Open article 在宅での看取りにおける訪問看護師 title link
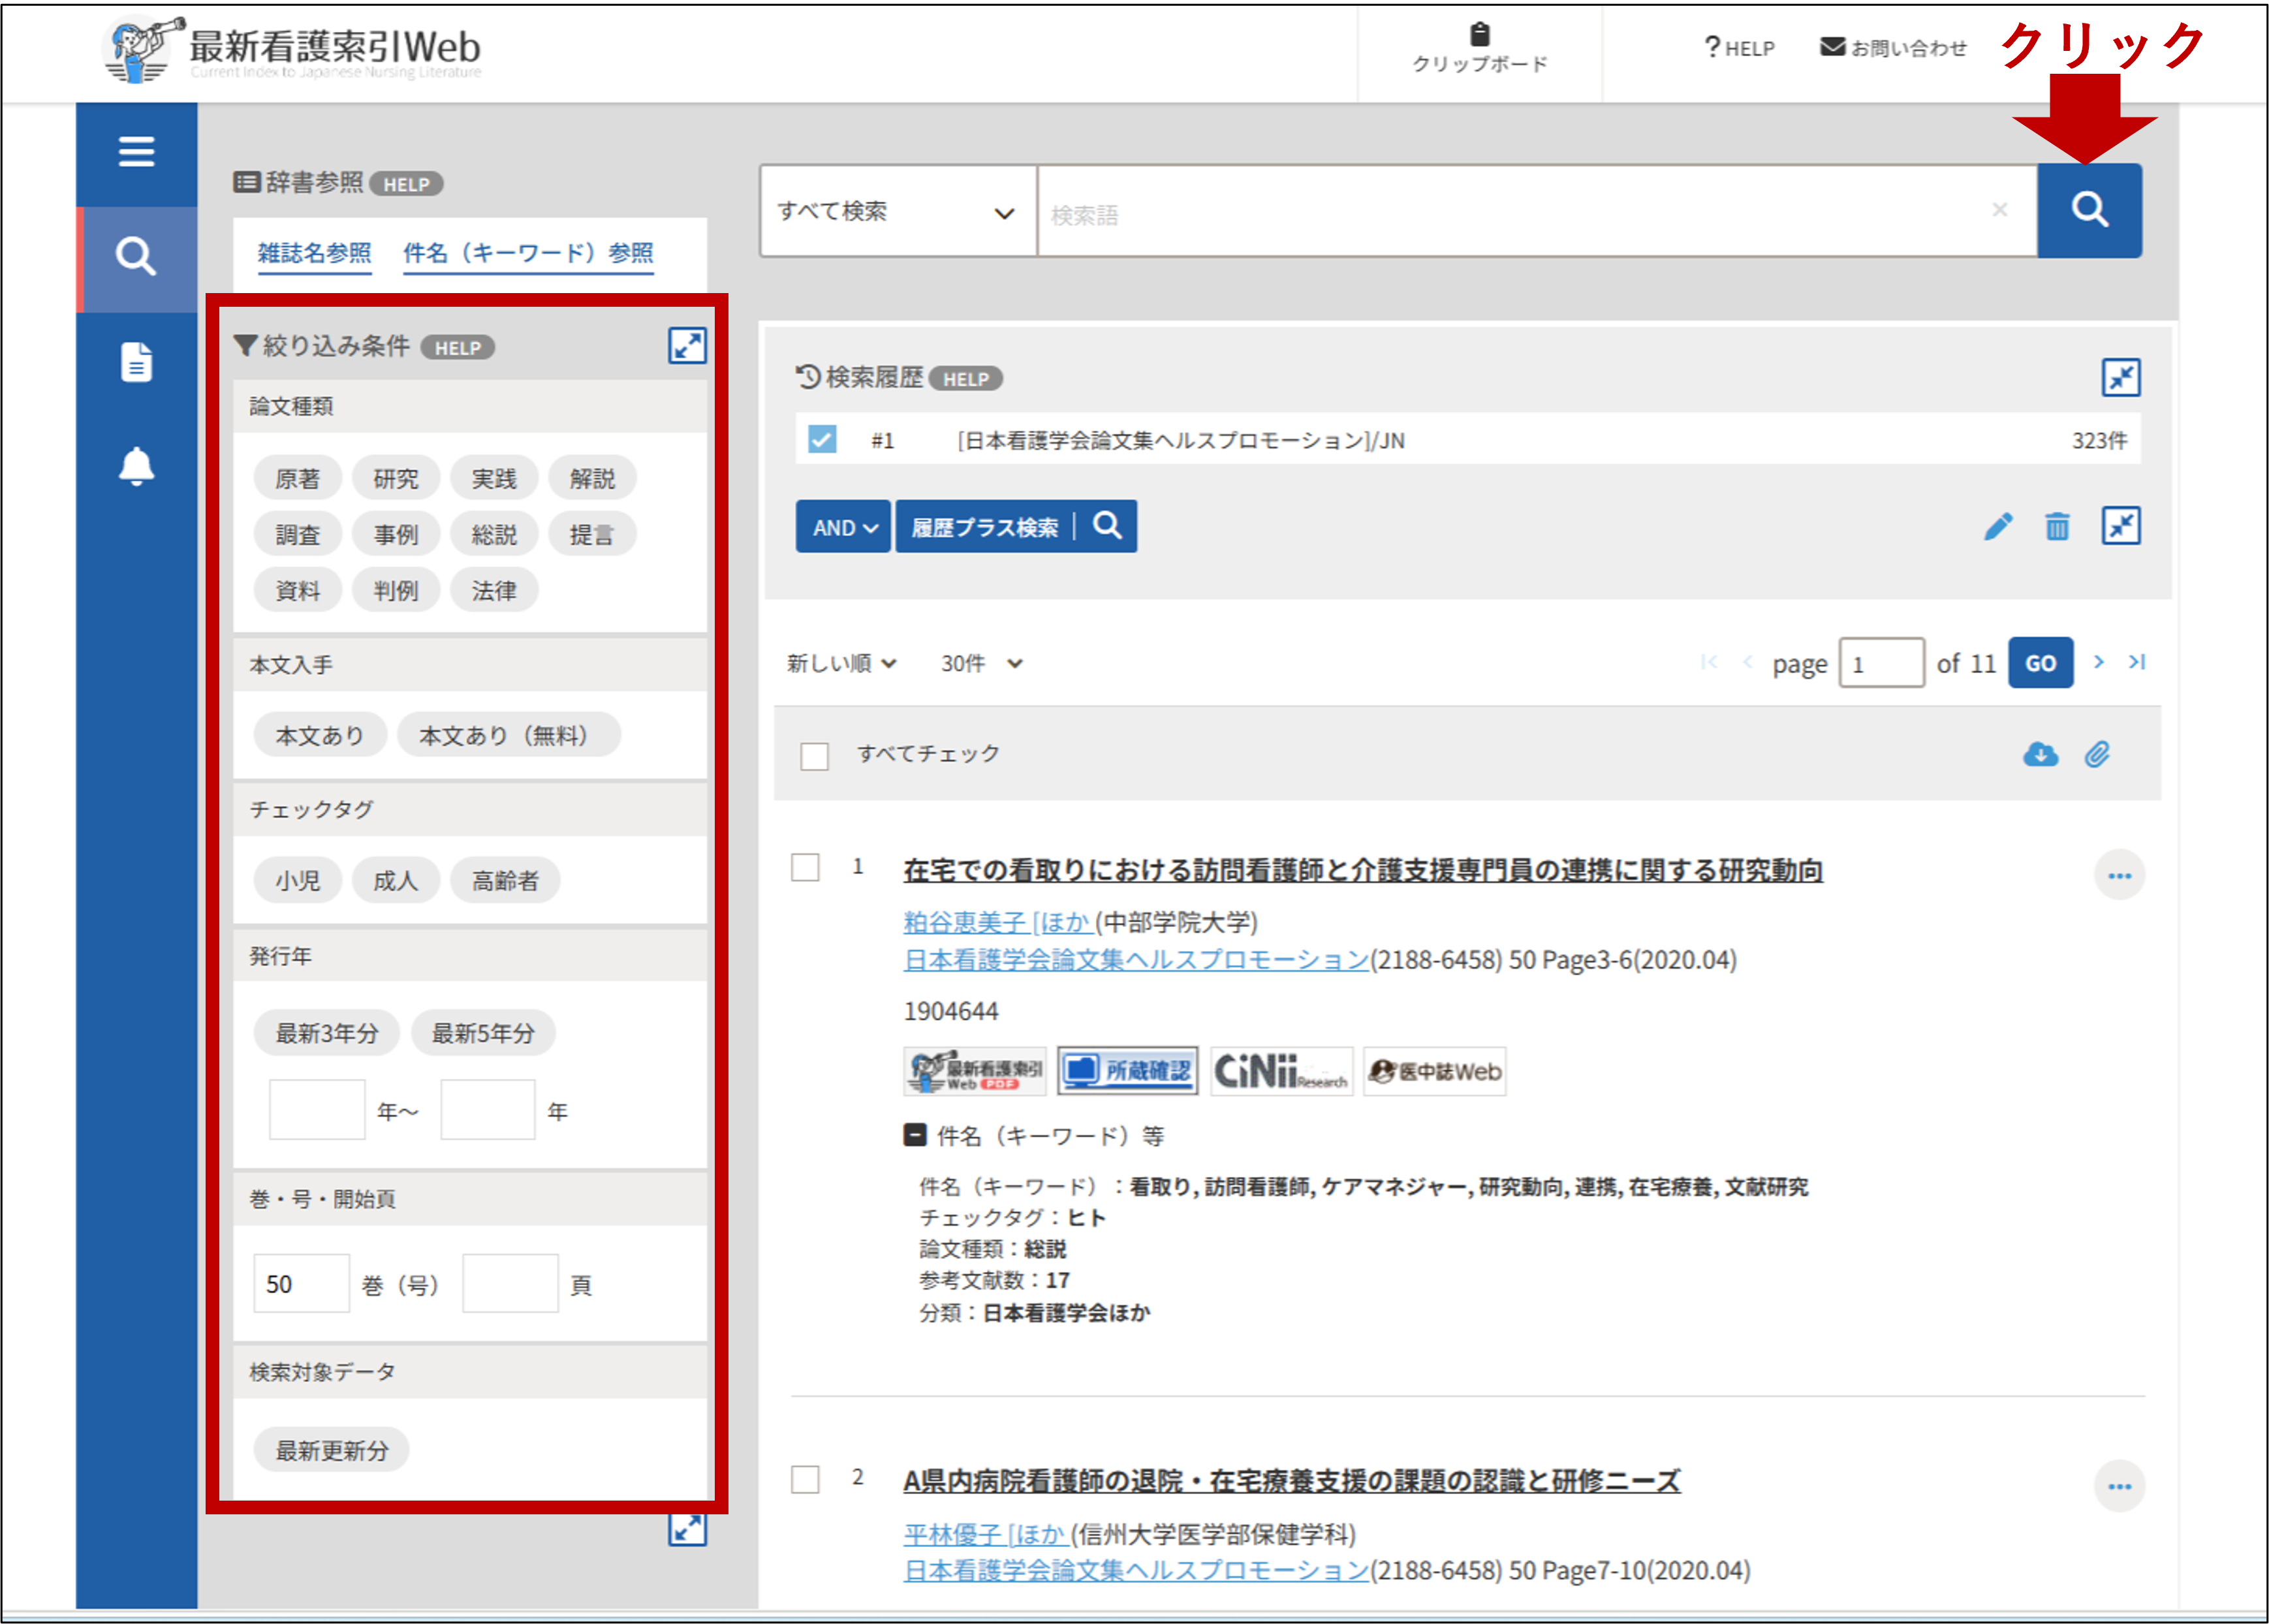Image resolution: width=2269 pixels, height=1624 pixels. [x=1362, y=870]
